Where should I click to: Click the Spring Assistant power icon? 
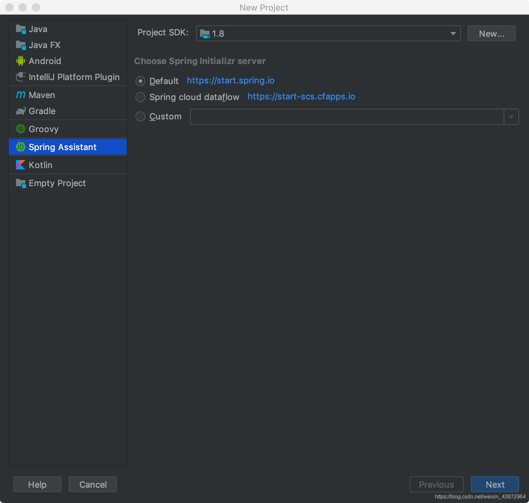[x=21, y=147]
